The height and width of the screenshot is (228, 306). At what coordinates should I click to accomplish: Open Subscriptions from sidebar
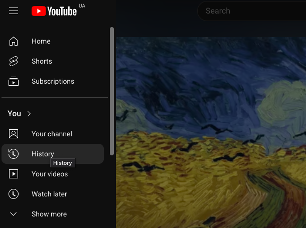pyautogui.click(x=53, y=81)
